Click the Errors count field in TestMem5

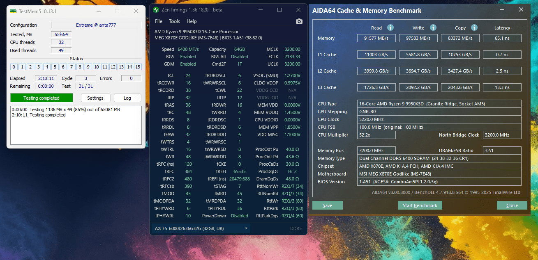coord(131,78)
